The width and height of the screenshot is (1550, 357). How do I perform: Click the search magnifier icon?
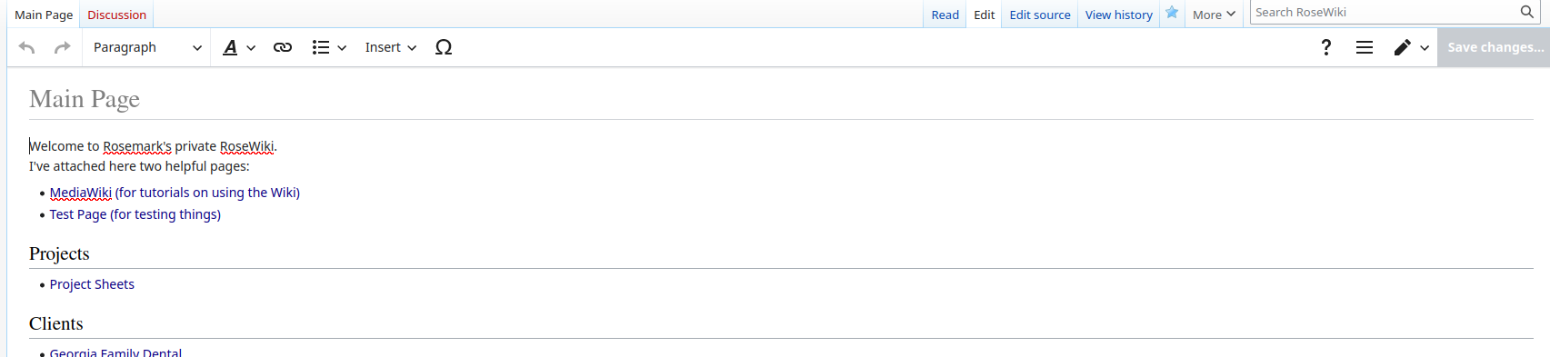point(1526,12)
